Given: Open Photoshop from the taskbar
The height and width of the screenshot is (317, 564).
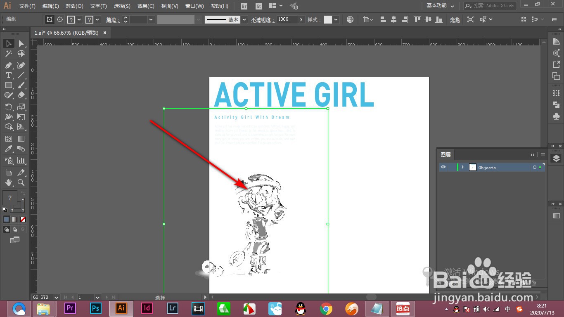Looking at the screenshot, I should coord(96,308).
